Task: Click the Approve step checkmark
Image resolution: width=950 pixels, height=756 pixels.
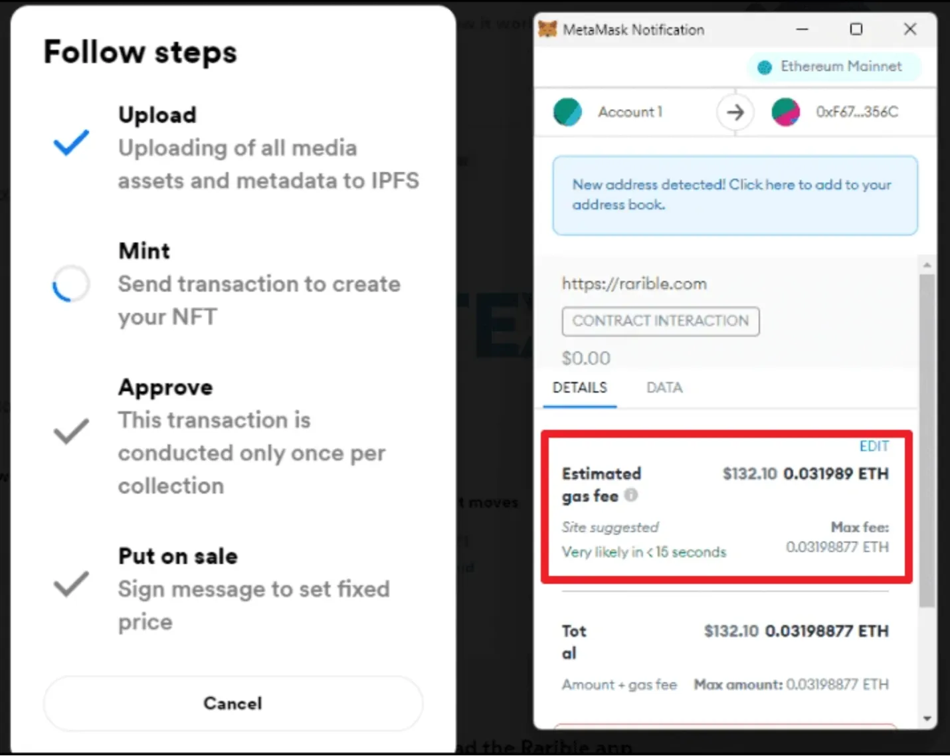Action: click(71, 431)
